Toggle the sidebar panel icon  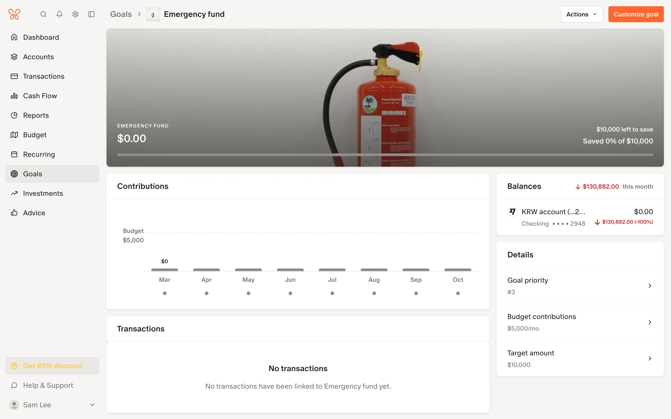(x=92, y=14)
